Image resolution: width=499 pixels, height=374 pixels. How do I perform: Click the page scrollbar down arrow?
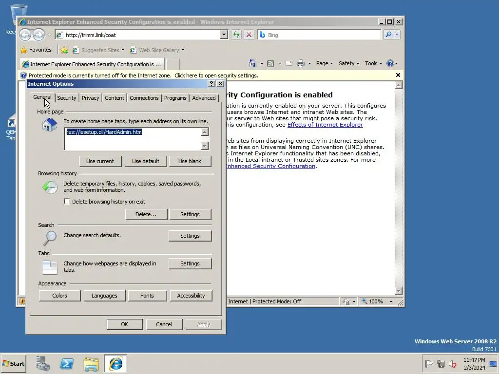click(398, 291)
